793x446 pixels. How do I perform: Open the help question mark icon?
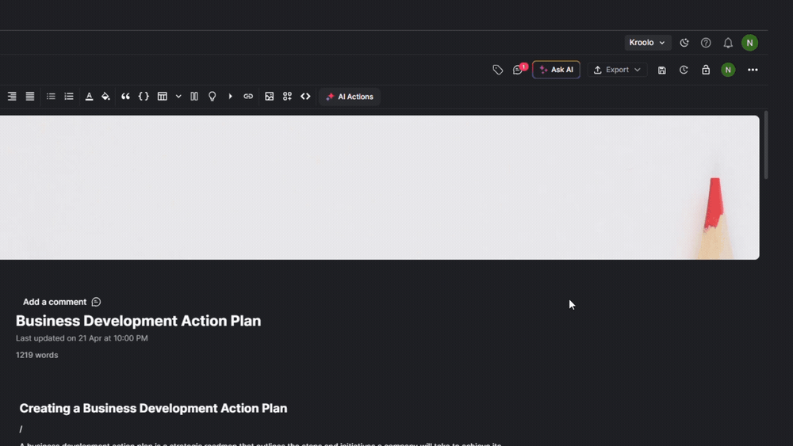click(706, 43)
